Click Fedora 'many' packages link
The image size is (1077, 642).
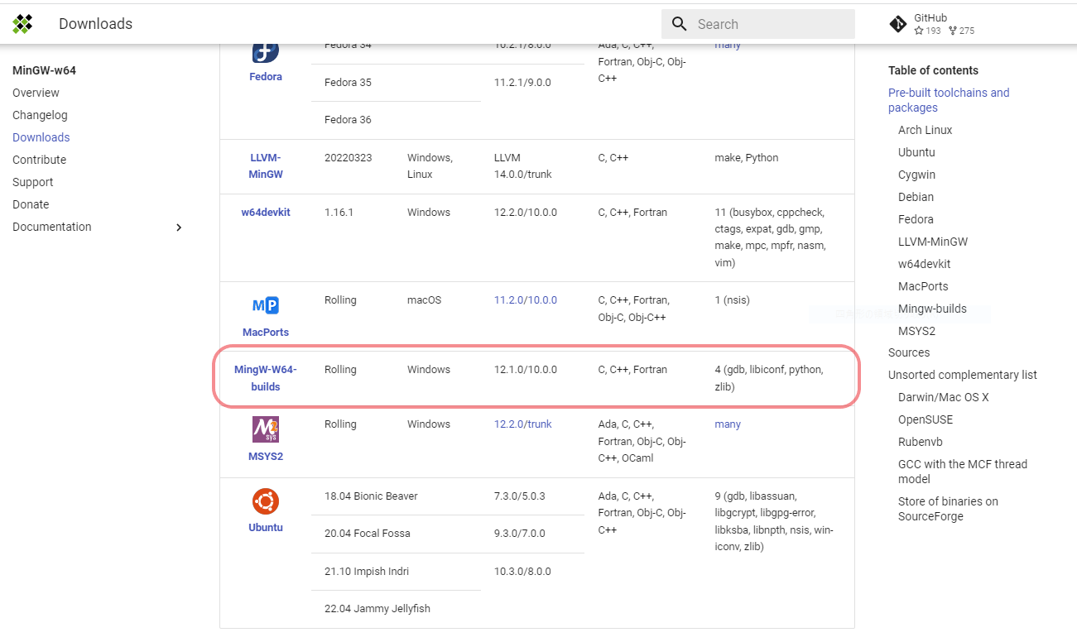click(728, 45)
